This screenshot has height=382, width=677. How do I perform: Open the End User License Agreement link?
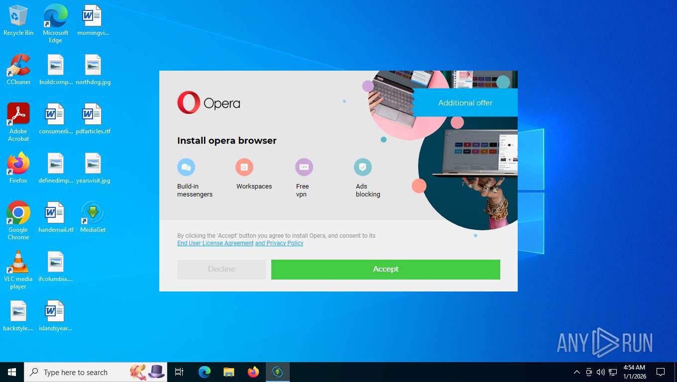216,243
